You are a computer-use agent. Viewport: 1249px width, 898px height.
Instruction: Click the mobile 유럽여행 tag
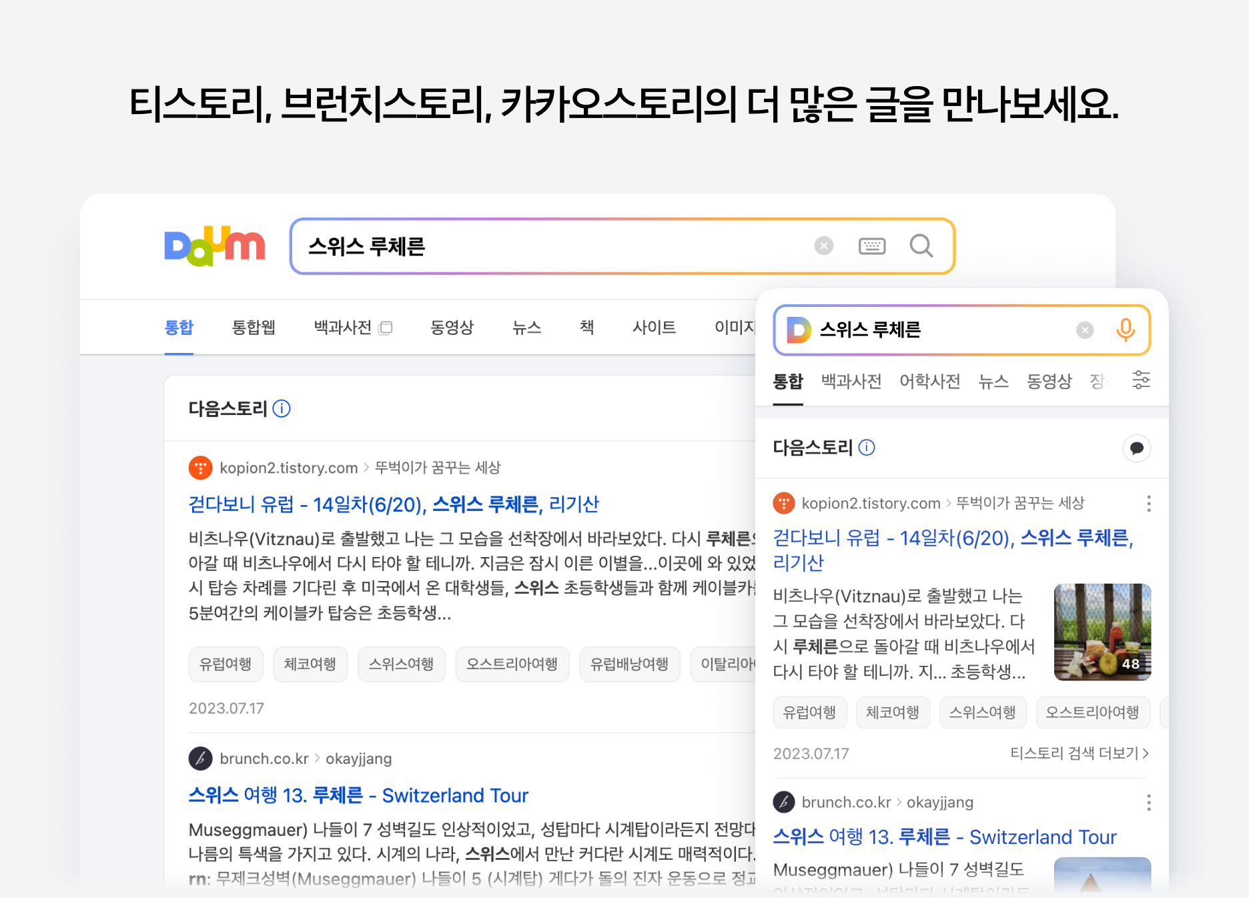click(809, 713)
